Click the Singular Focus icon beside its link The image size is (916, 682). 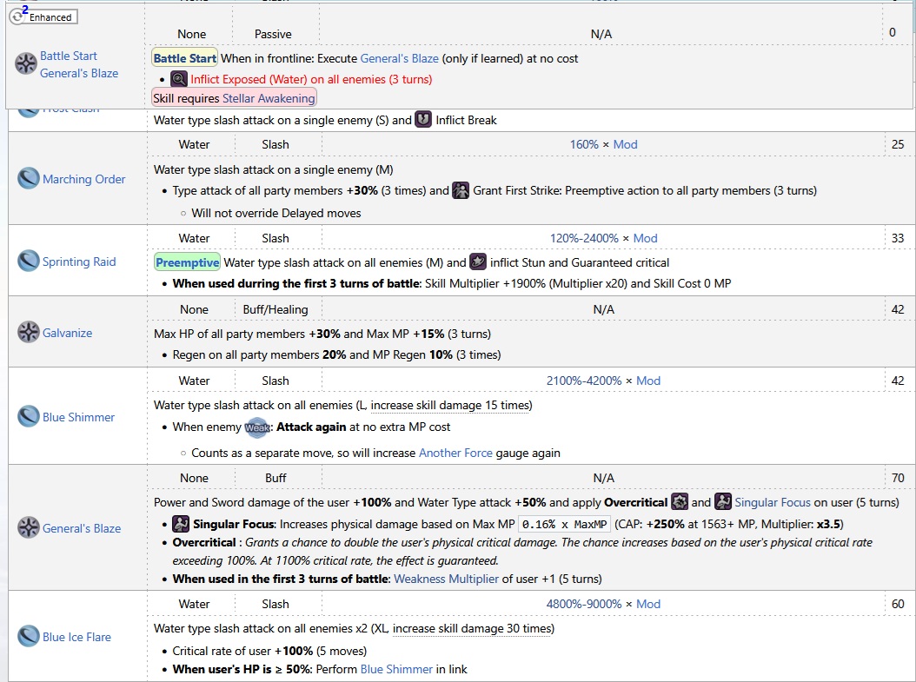pos(723,501)
